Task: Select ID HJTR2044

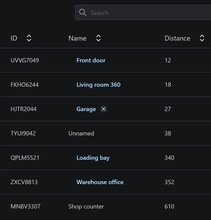Action: click(23, 109)
